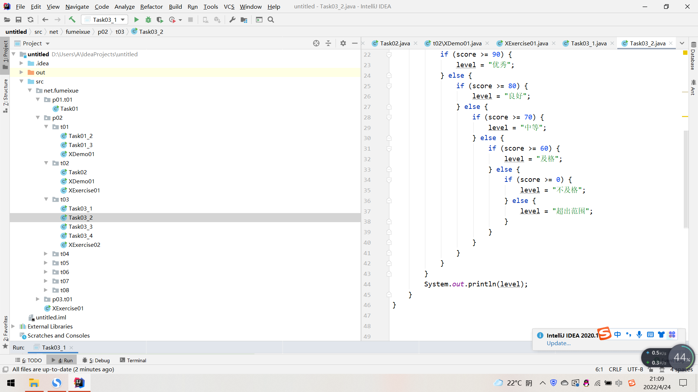This screenshot has width=698, height=392.
Task: Click the editor vertical scrollbar
Action: tap(686, 179)
